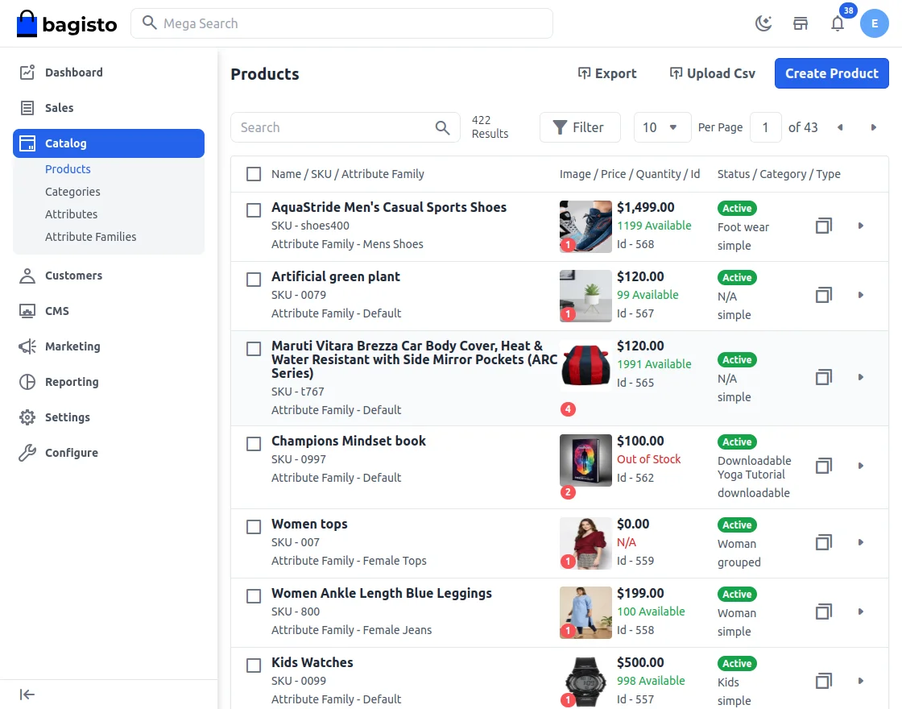Click the bagisto logo
Image resolution: width=902 pixels, height=709 pixels.
(67, 23)
